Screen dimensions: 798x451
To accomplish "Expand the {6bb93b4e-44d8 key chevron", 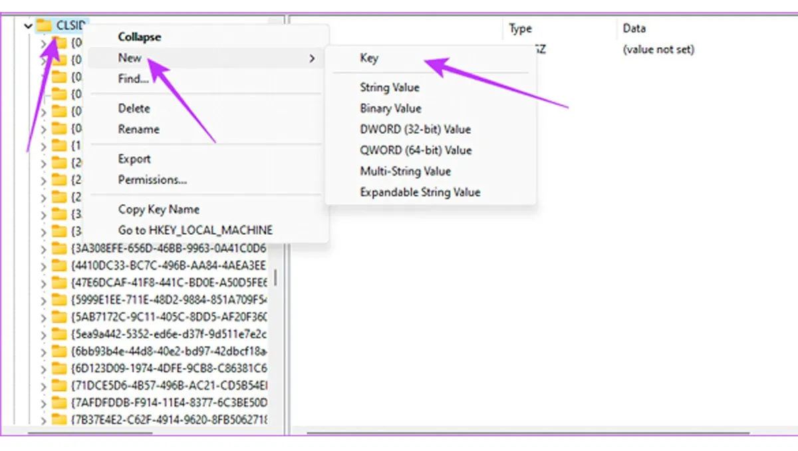I will click(44, 351).
